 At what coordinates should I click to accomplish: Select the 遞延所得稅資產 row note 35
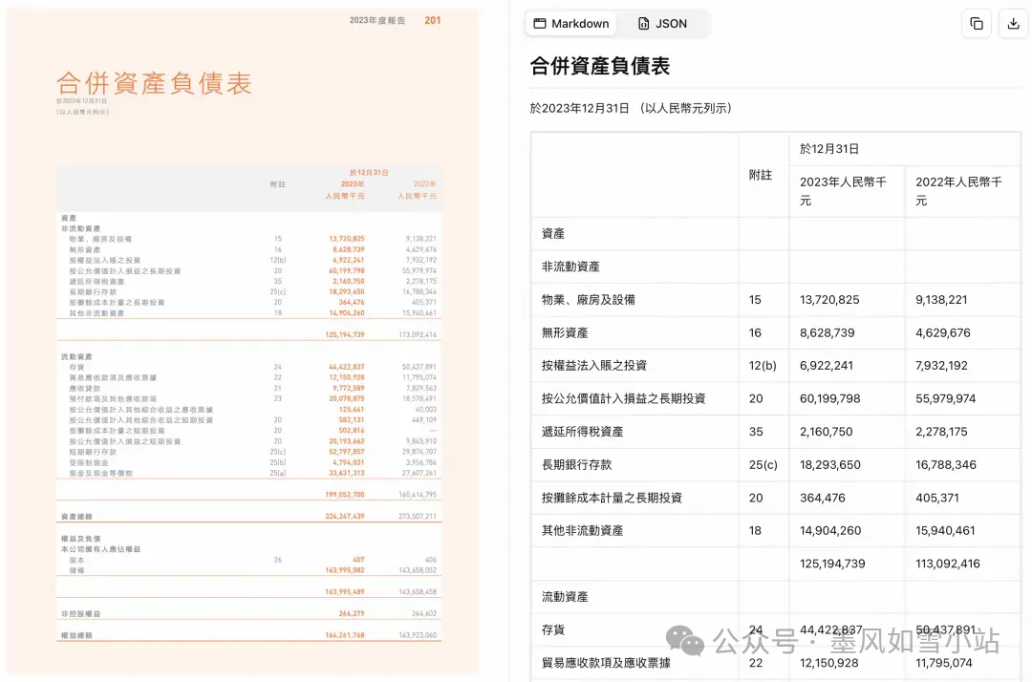[x=755, y=431]
